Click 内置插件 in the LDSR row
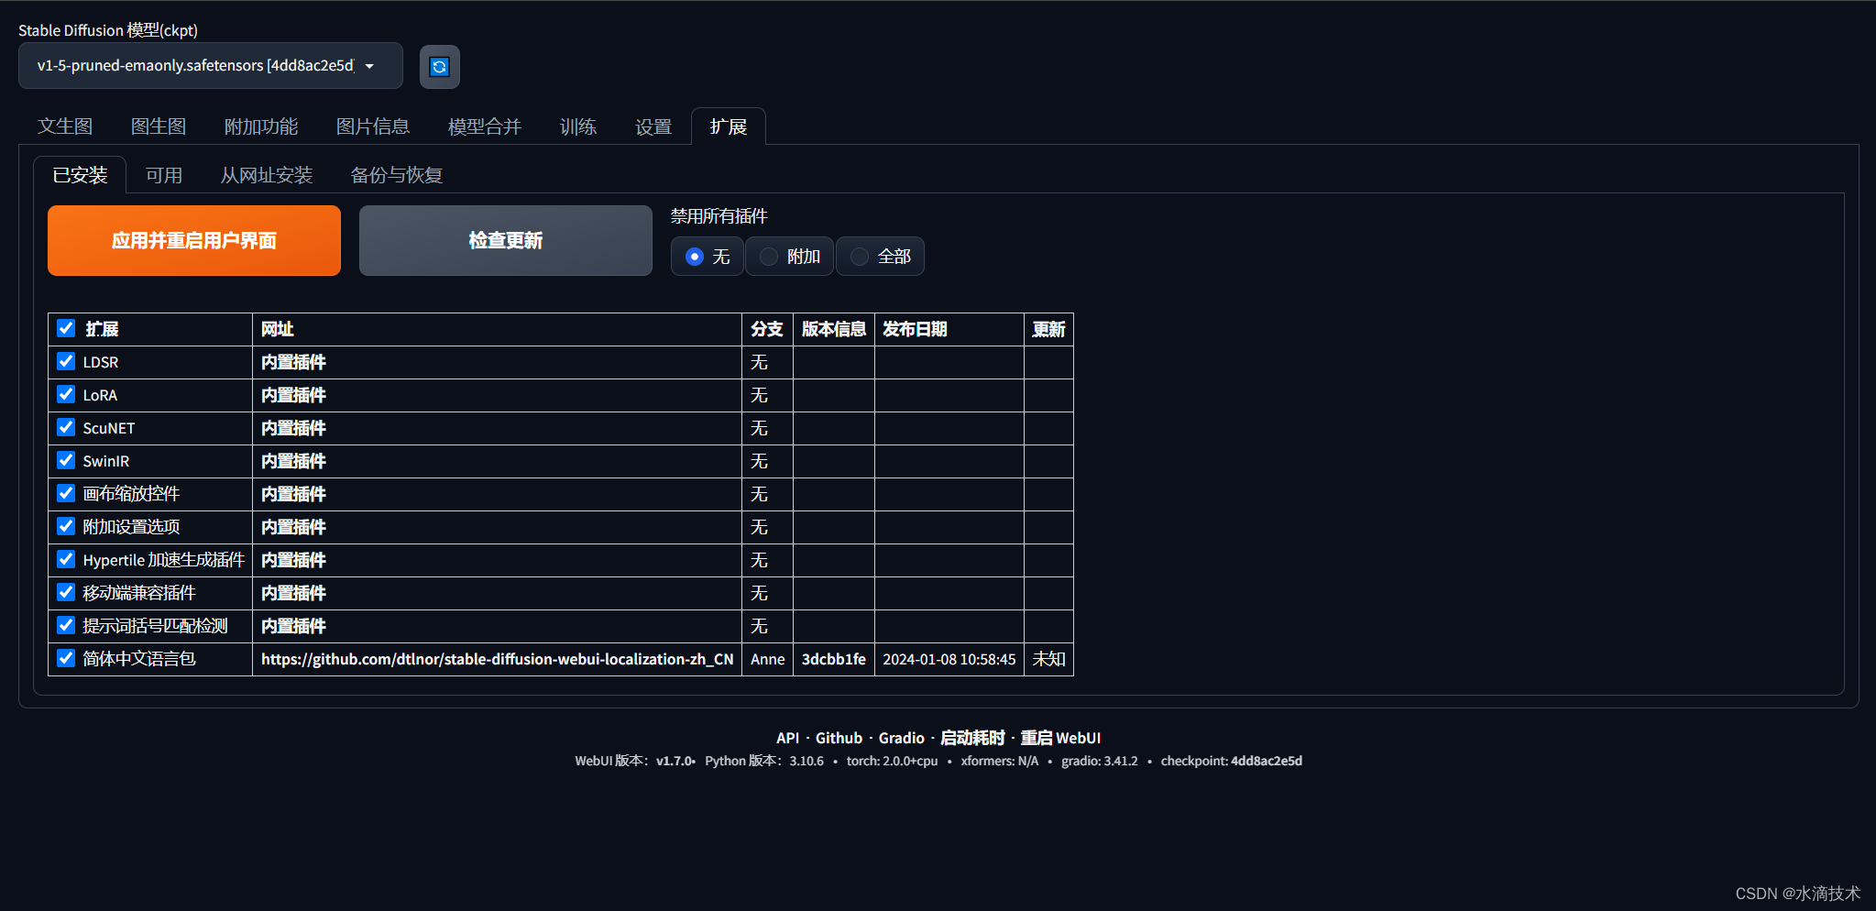1876x911 pixels. [x=293, y=362]
